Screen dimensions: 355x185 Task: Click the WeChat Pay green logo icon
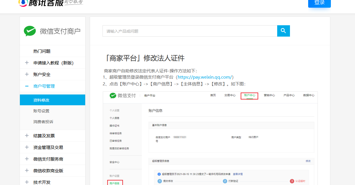pos(30,31)
